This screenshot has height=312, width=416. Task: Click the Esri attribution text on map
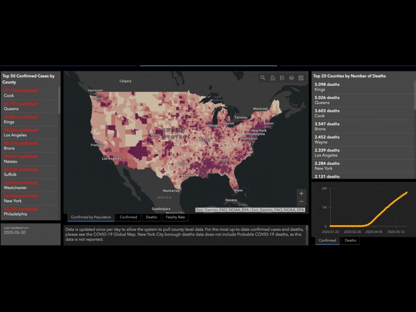point(250,210)
